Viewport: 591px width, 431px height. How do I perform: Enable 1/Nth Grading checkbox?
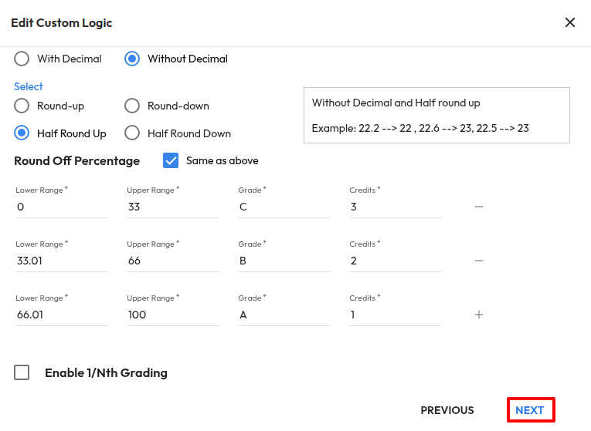(x=22, y=372)
